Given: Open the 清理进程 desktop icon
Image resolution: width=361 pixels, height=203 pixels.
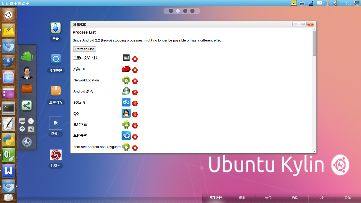Looking at the screenshot, I should pos(55,60).
